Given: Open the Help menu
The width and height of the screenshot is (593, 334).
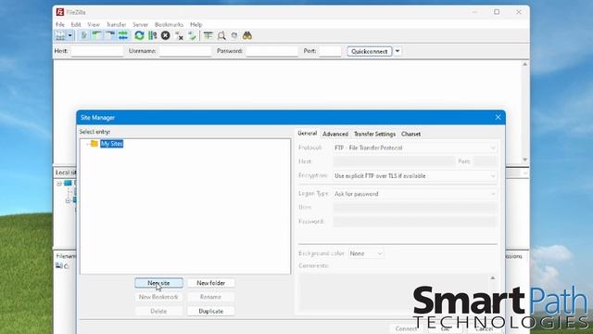Looking at the screenshot, I should (196, 25).
